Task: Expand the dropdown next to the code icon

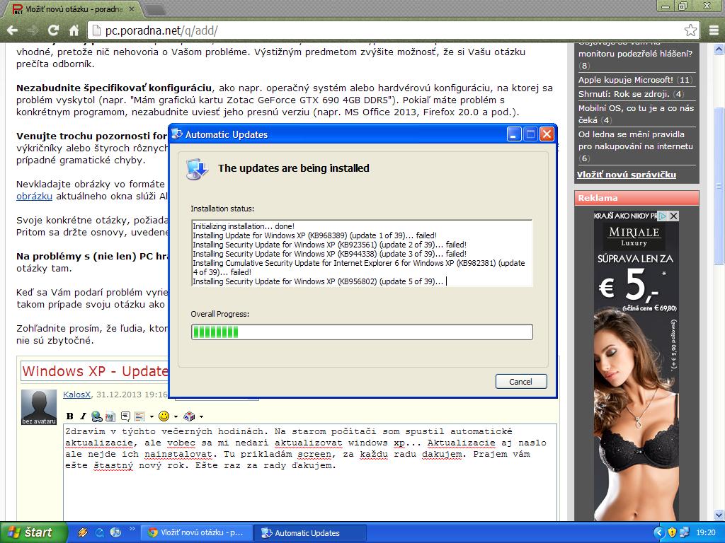Action: 152,416
